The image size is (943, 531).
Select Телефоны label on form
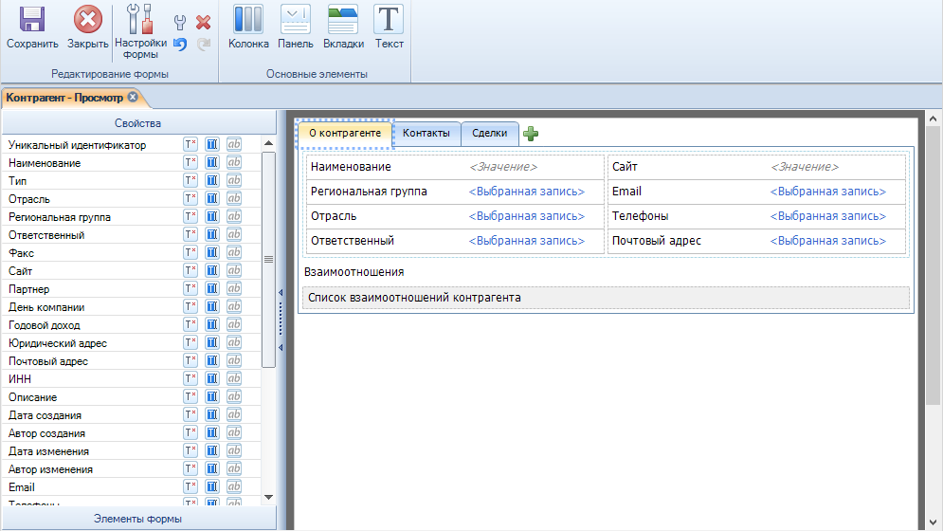coord(640,216)
